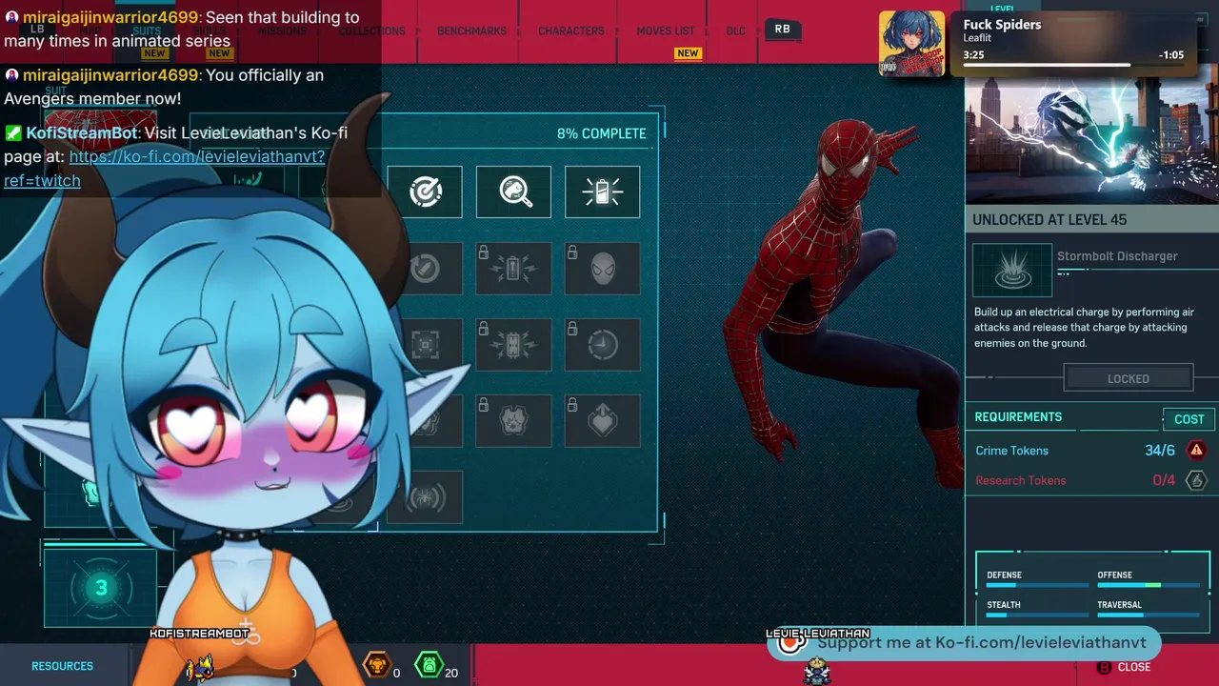
Task: Click the 'Leaflit' artist name
Action: (977, 39)
